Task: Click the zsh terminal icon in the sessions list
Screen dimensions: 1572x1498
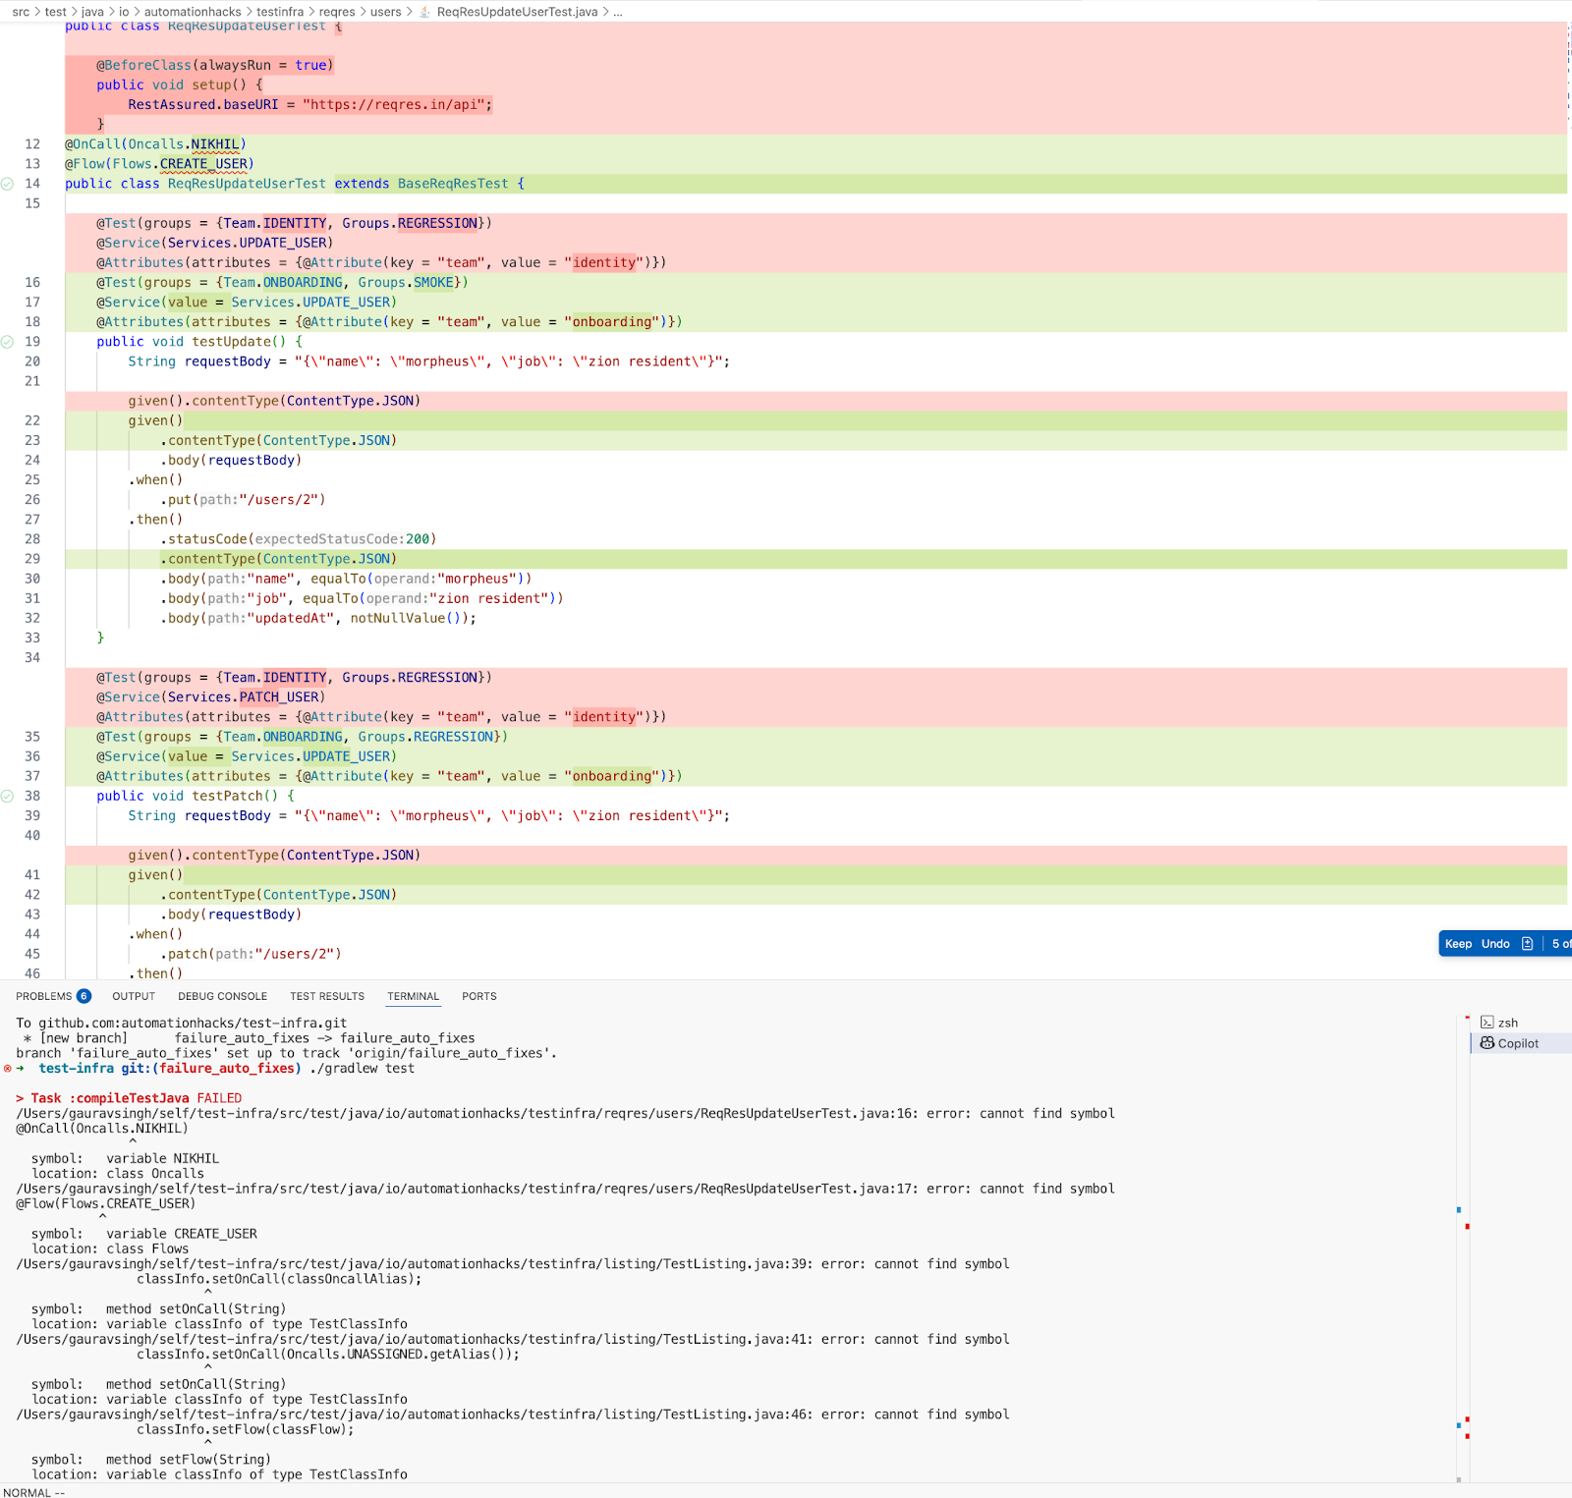Action: point(1489,1022)
